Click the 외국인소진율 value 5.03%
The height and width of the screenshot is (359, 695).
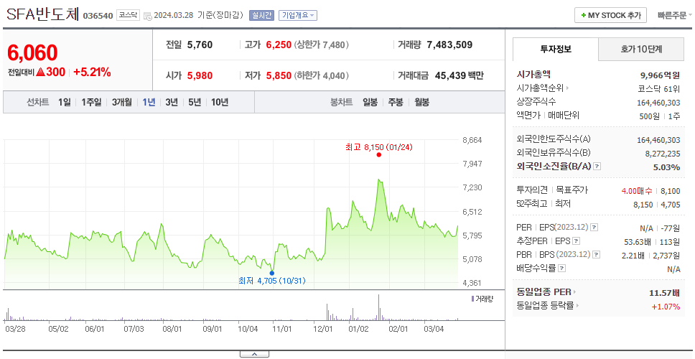[x=666, y=167]
